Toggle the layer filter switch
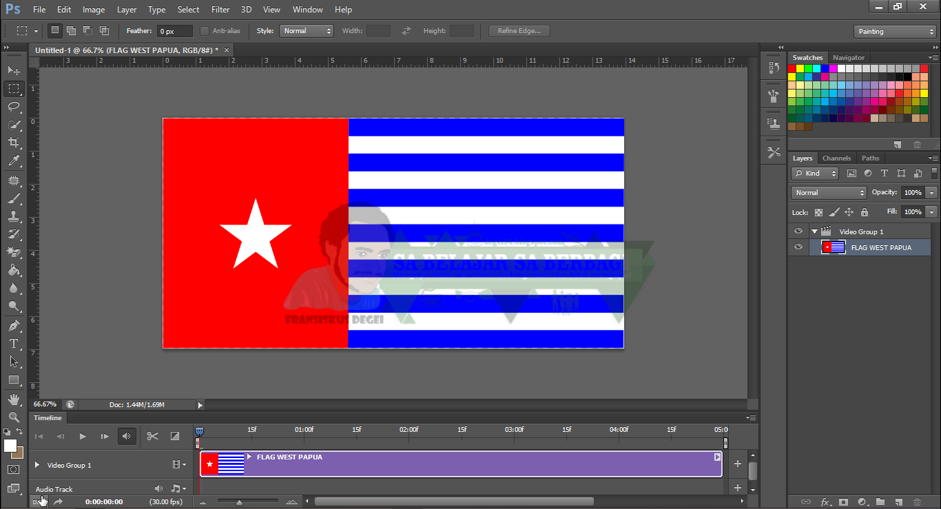This screenshot has width=941, height=509. 933,174
